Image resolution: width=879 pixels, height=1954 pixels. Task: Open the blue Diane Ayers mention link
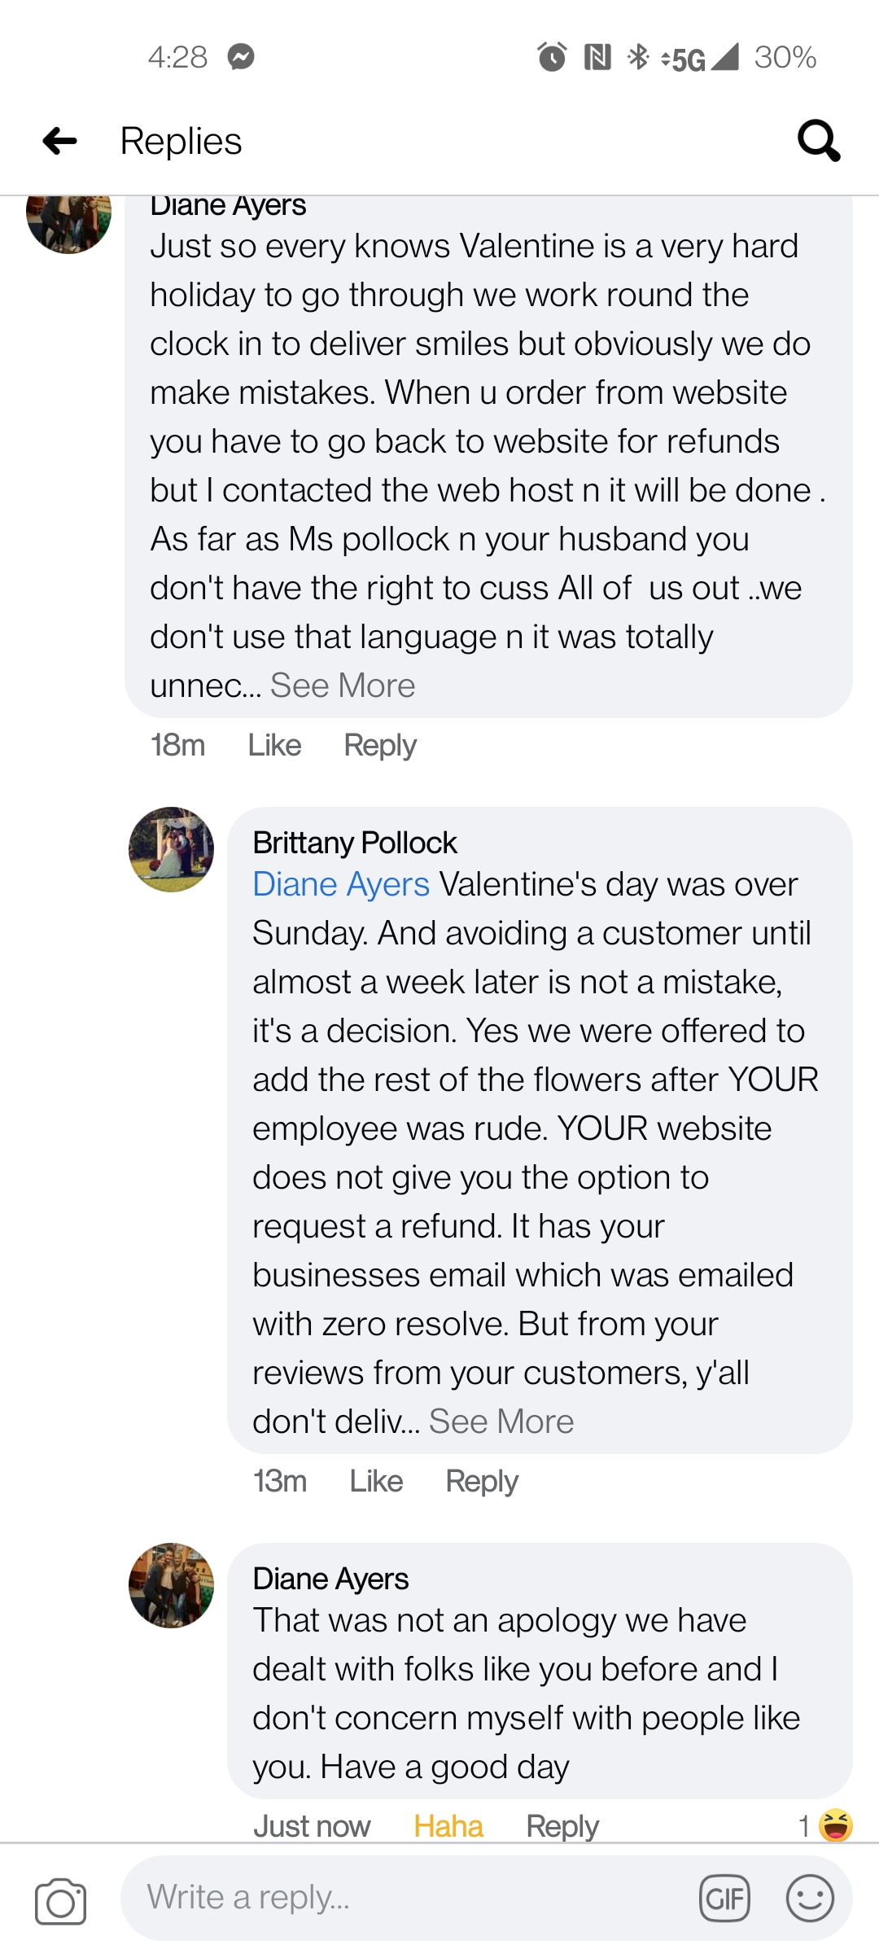[341, 884]
